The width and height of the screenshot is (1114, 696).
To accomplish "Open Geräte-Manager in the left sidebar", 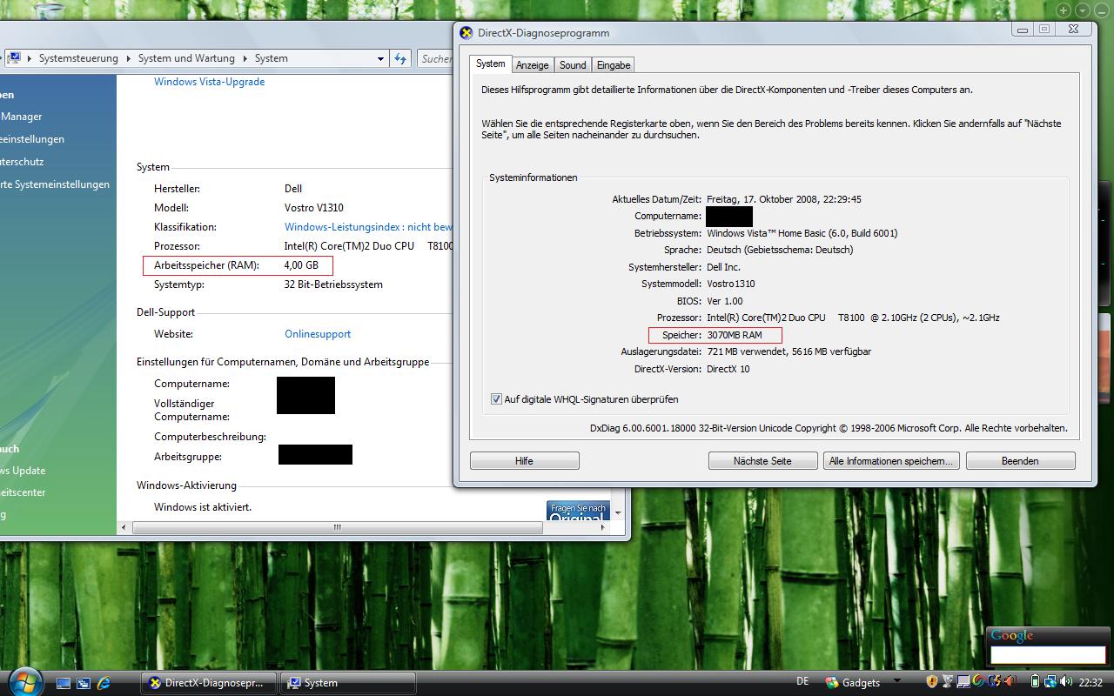I will coord(21,117).
